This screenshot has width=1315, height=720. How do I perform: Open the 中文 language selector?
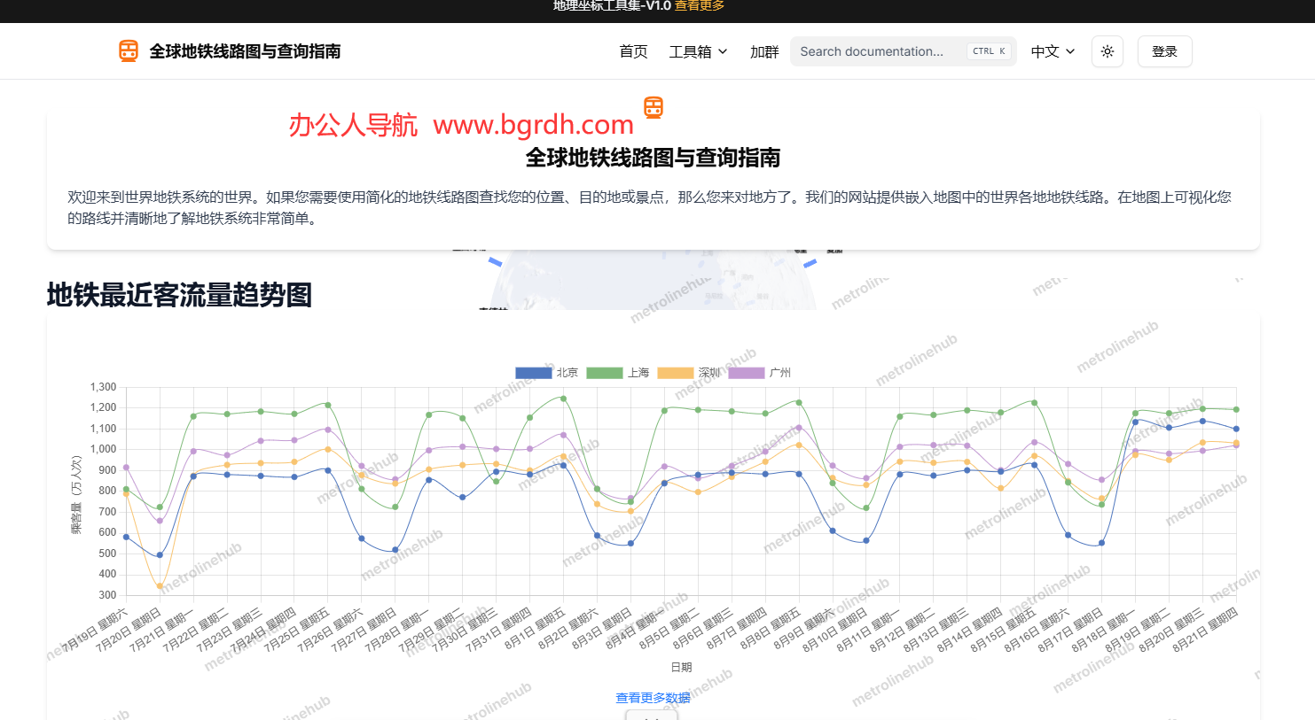click(1053, 51)
